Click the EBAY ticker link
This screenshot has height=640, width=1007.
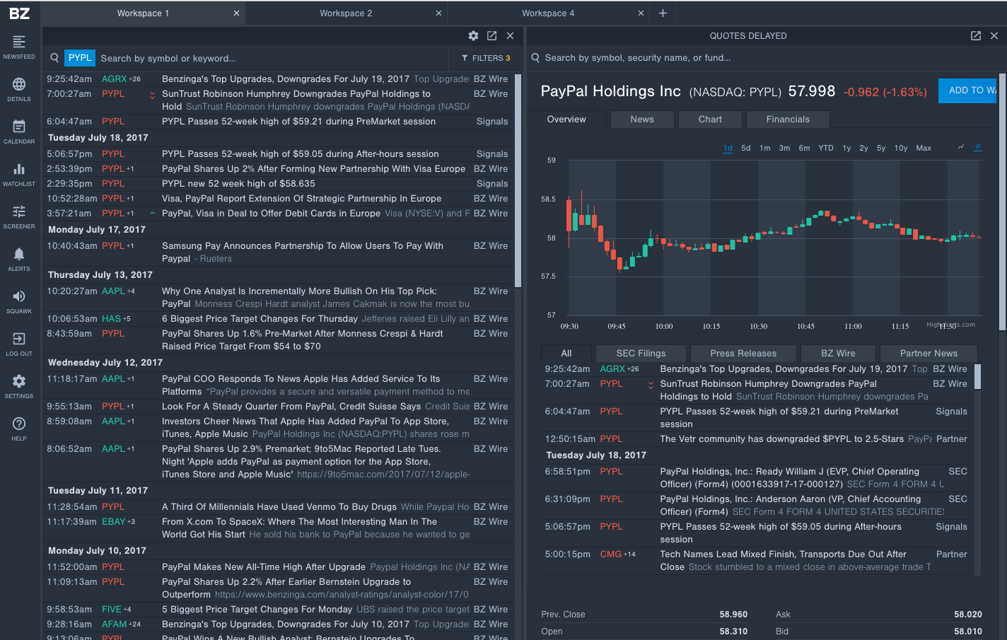[113, 522]
